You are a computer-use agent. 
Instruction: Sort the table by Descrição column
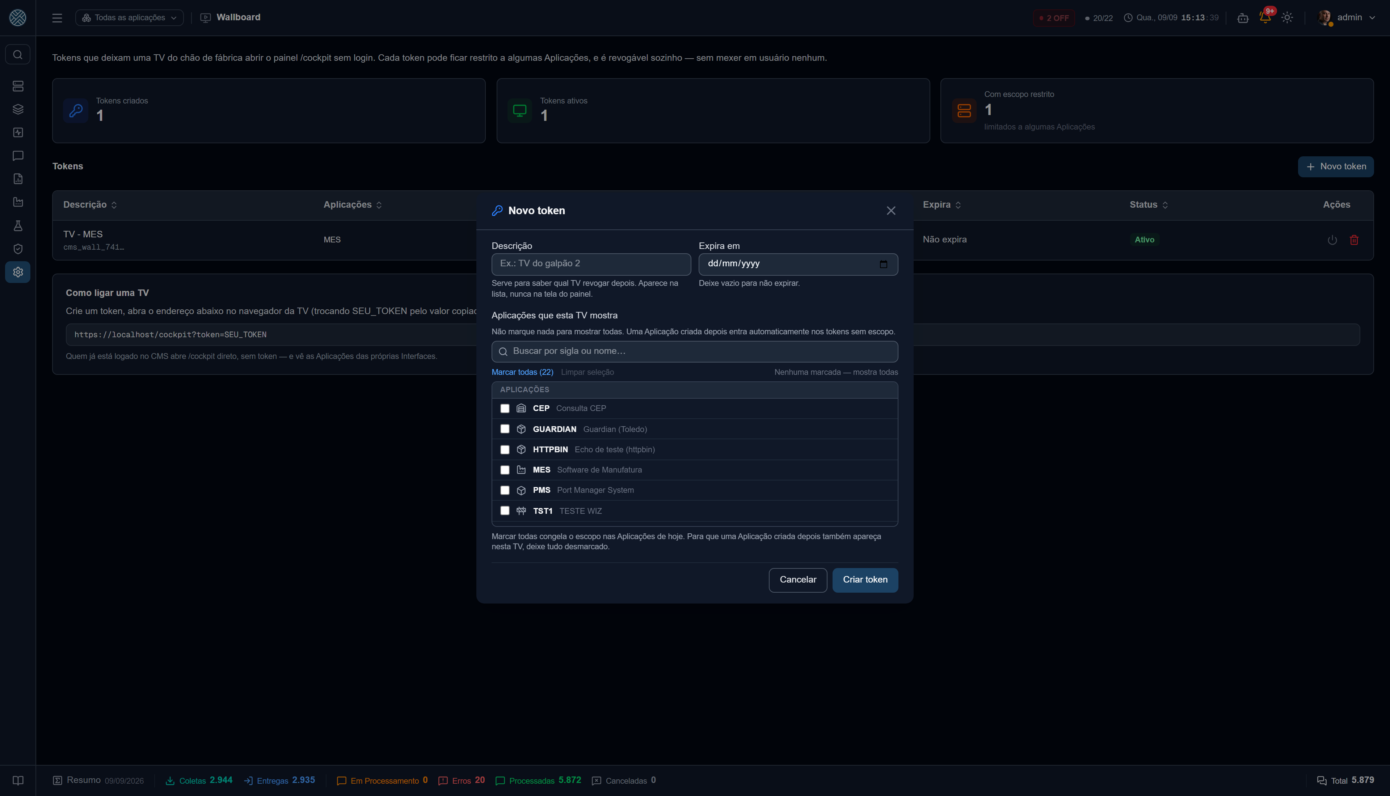90,204
